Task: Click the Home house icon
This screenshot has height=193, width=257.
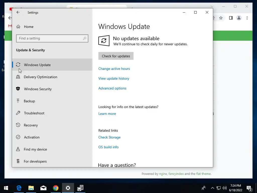Action: pyautogui.click(x=18, y=27)
